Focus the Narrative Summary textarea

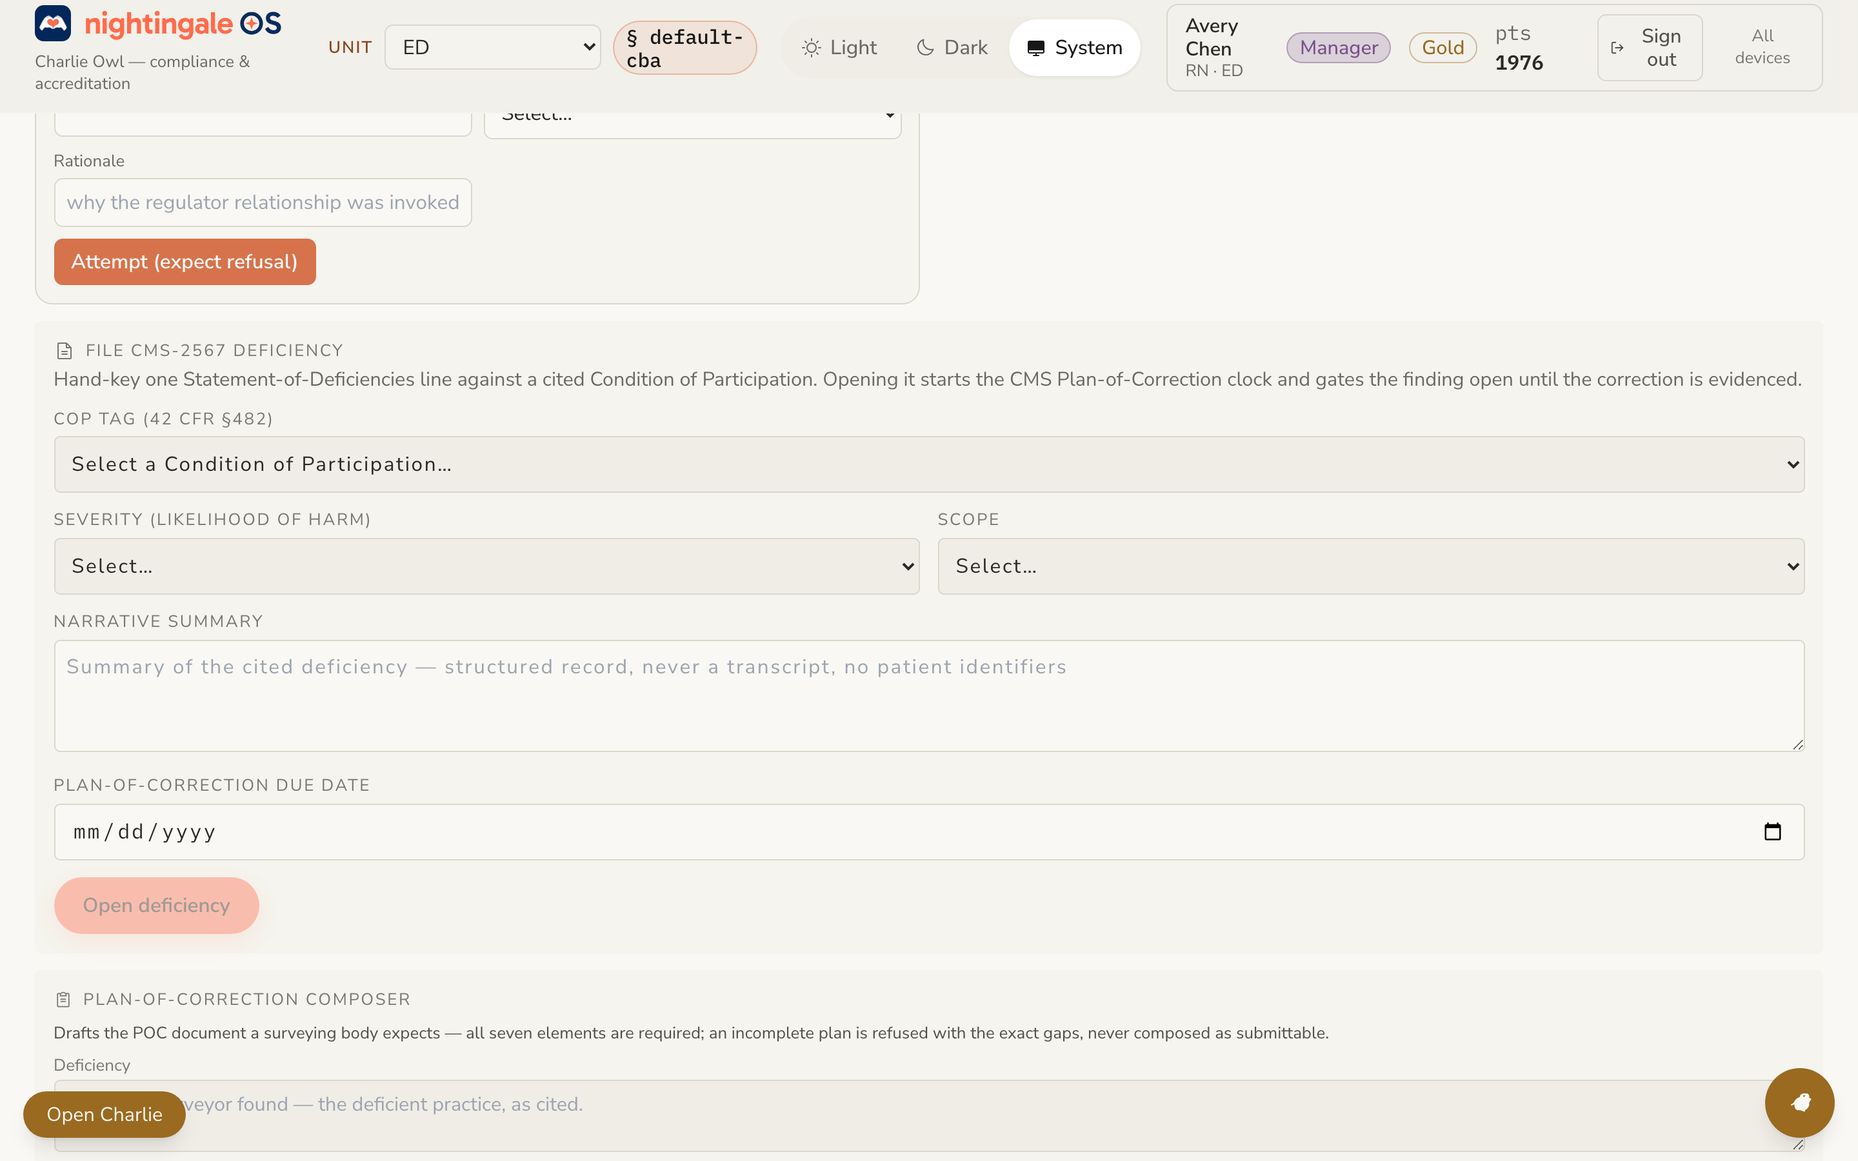[929, 696]
